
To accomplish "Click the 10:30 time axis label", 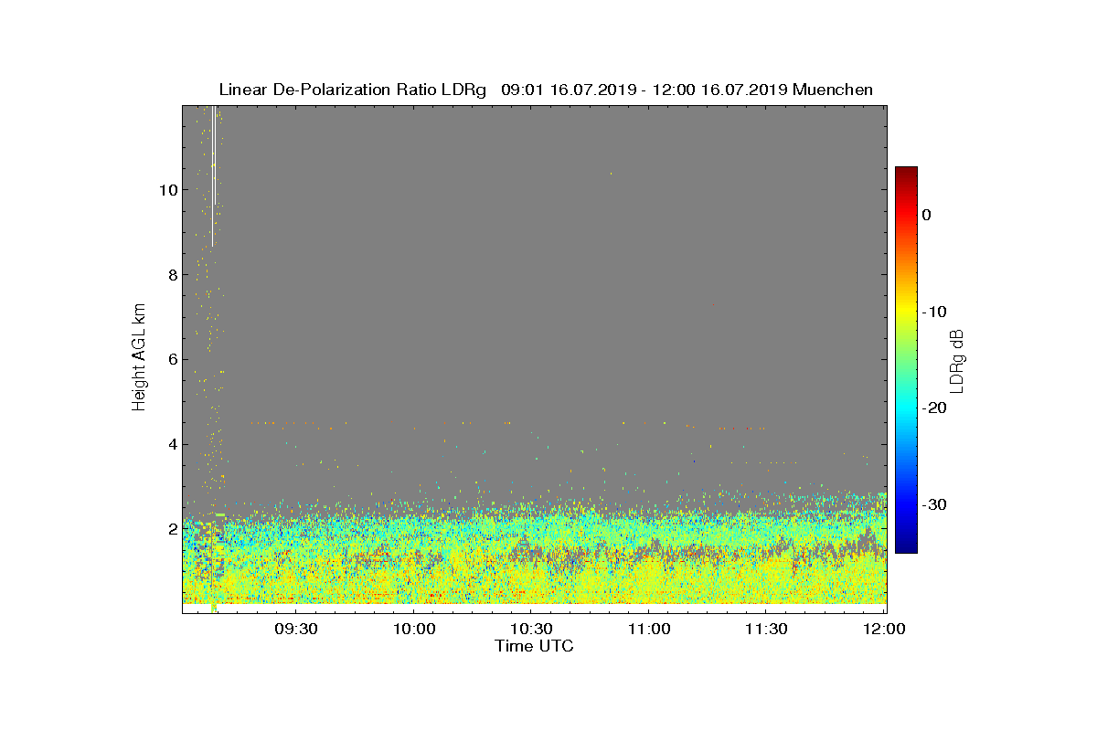I will pyautogui.click(x=531, y=630).
